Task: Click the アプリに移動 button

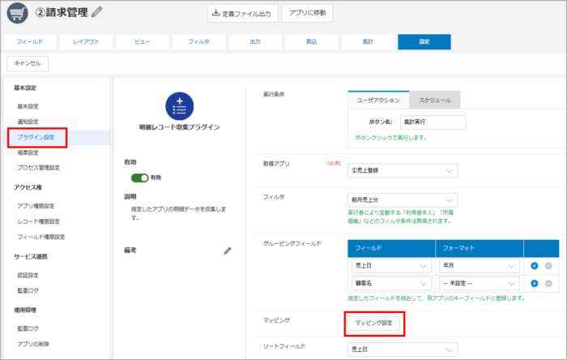Action: pos(307,13)
